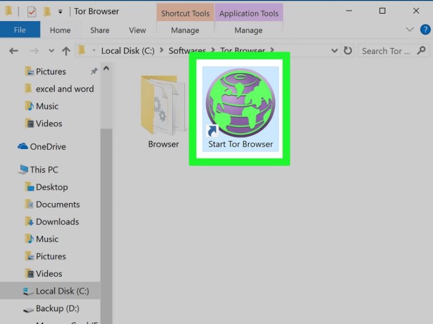Viewport: 433px width, 324px height.
Task: Click the Shortcut Tools contextual tab header
Action: tap(185, 13)
